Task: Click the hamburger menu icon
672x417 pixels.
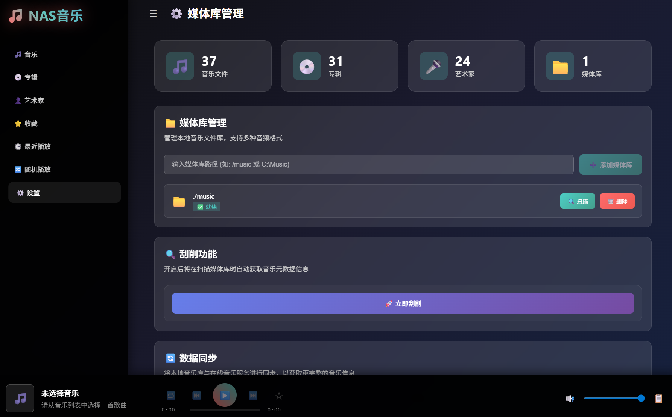Action: (x=153, y=14)
